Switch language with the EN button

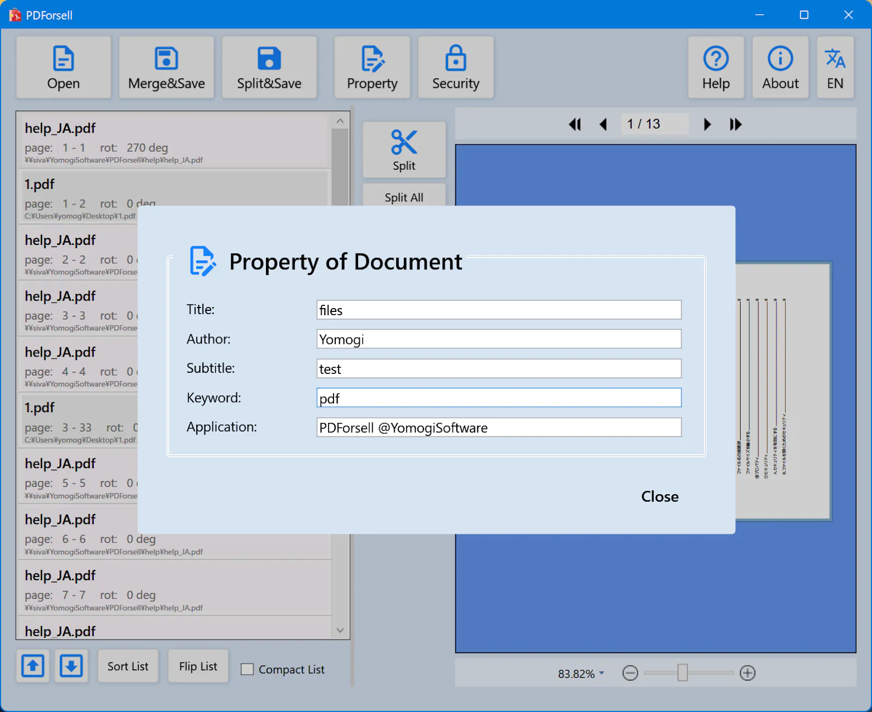835,67
